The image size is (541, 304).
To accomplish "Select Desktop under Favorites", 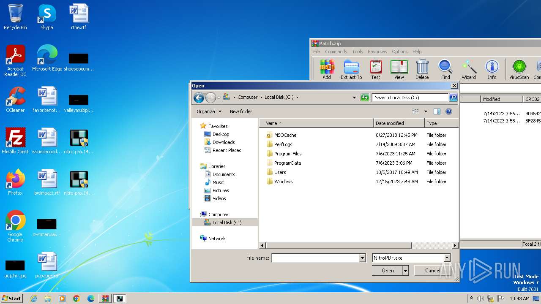I will 221,134.
